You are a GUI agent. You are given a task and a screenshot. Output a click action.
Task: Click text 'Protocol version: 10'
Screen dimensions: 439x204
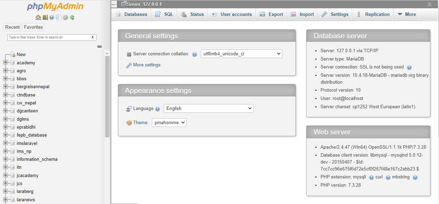tap(341, 90)
